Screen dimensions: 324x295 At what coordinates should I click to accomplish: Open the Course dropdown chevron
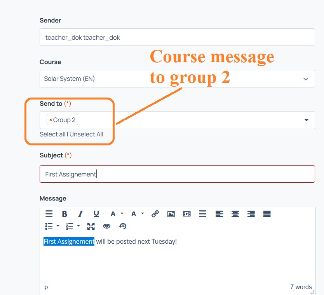coord(306,79)
